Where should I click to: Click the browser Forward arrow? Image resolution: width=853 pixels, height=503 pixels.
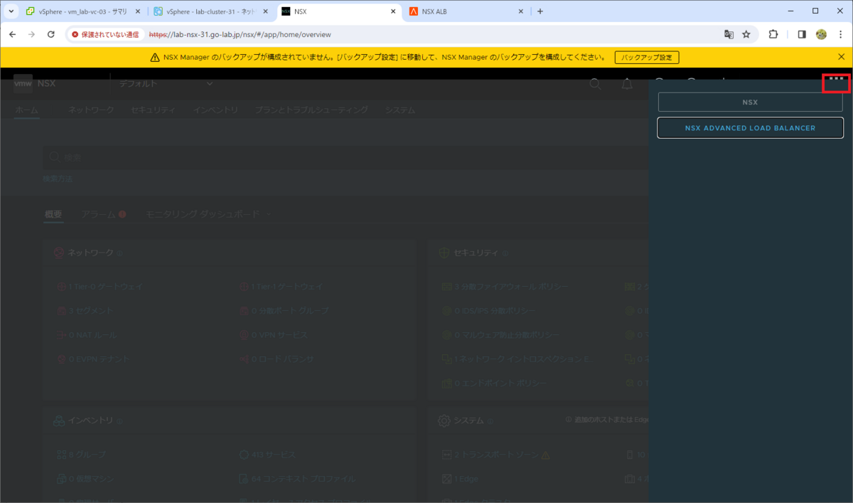(x=31, y=34)
